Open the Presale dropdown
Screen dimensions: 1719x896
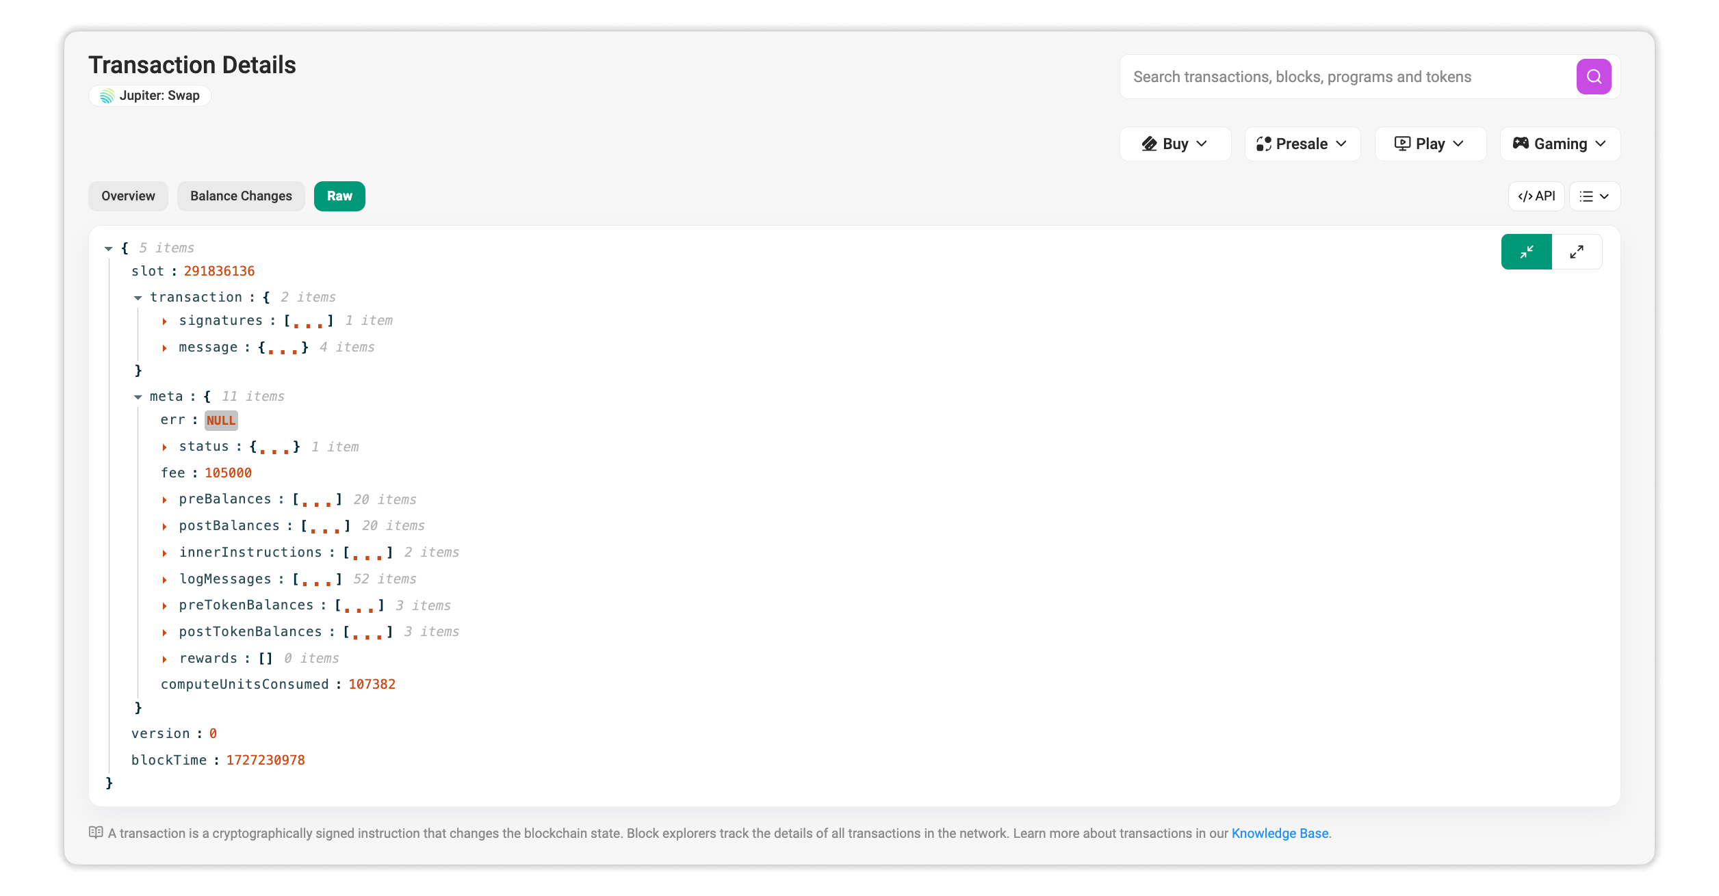pos(1301,144)
